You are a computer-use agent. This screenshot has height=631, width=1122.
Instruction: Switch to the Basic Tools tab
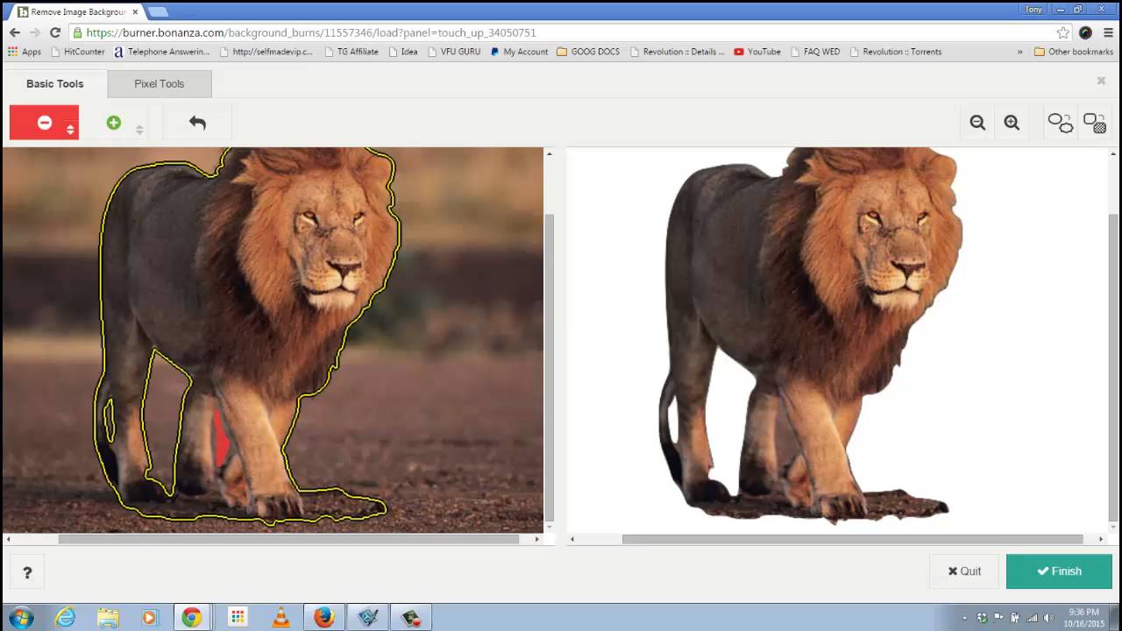[54, 84]
